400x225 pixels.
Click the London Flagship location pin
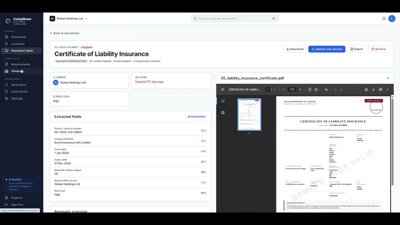(91, 61)
